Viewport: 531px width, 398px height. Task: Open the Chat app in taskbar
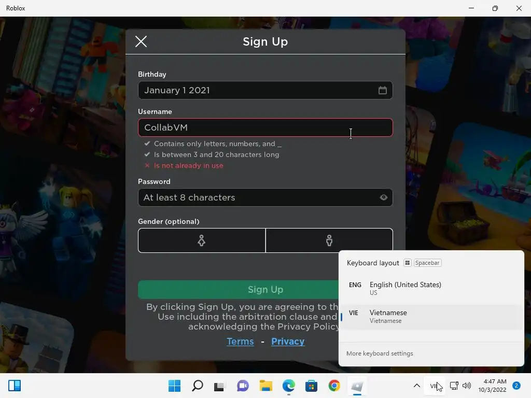click(243, 386)
